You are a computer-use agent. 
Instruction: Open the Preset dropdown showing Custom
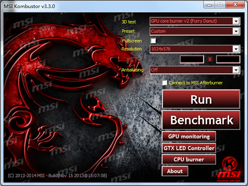pos(195,31)
